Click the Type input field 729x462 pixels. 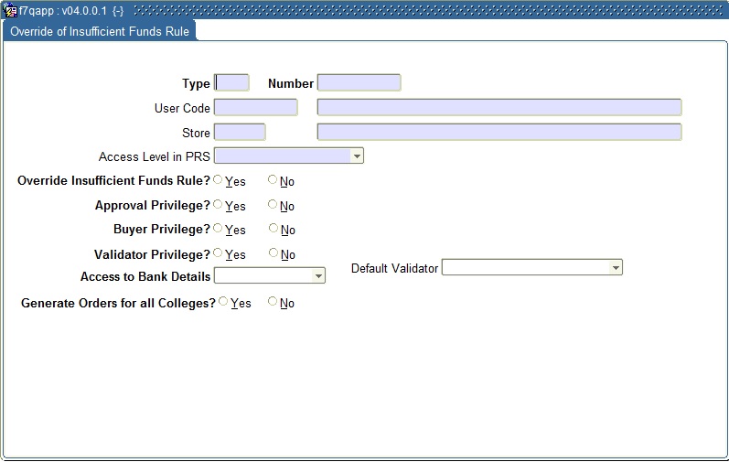pyautogui.click(x=231, y=83)
